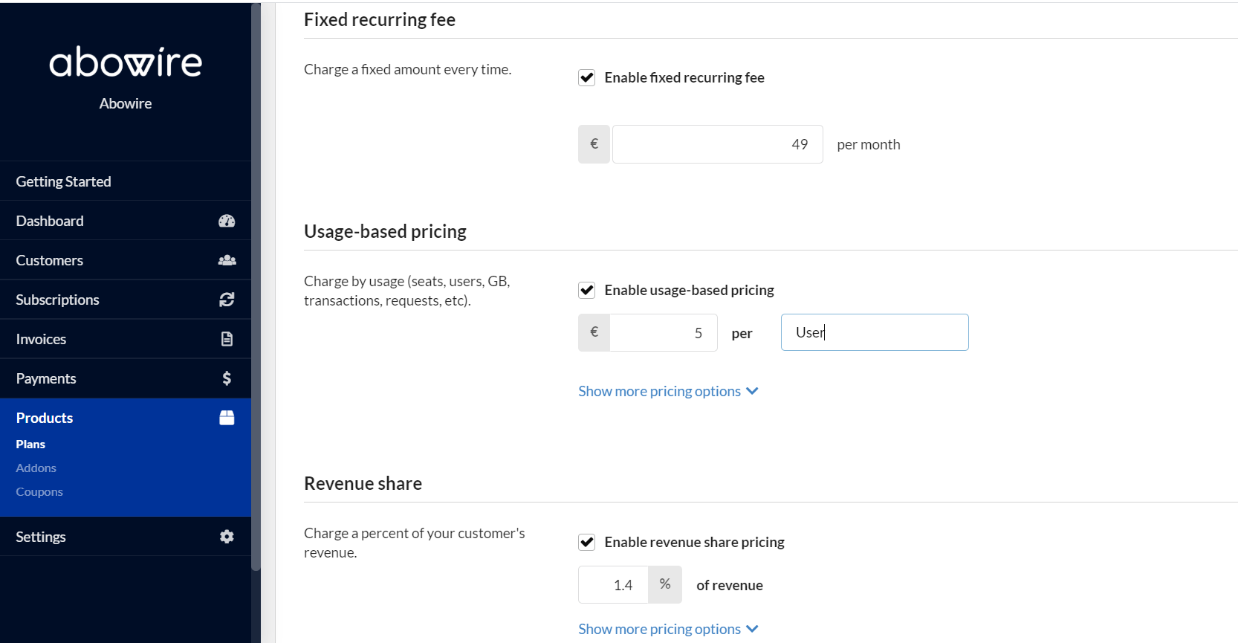The image size is (1238, 643).
Task: Click the 'of revenue' label
Action: [730, 585]
